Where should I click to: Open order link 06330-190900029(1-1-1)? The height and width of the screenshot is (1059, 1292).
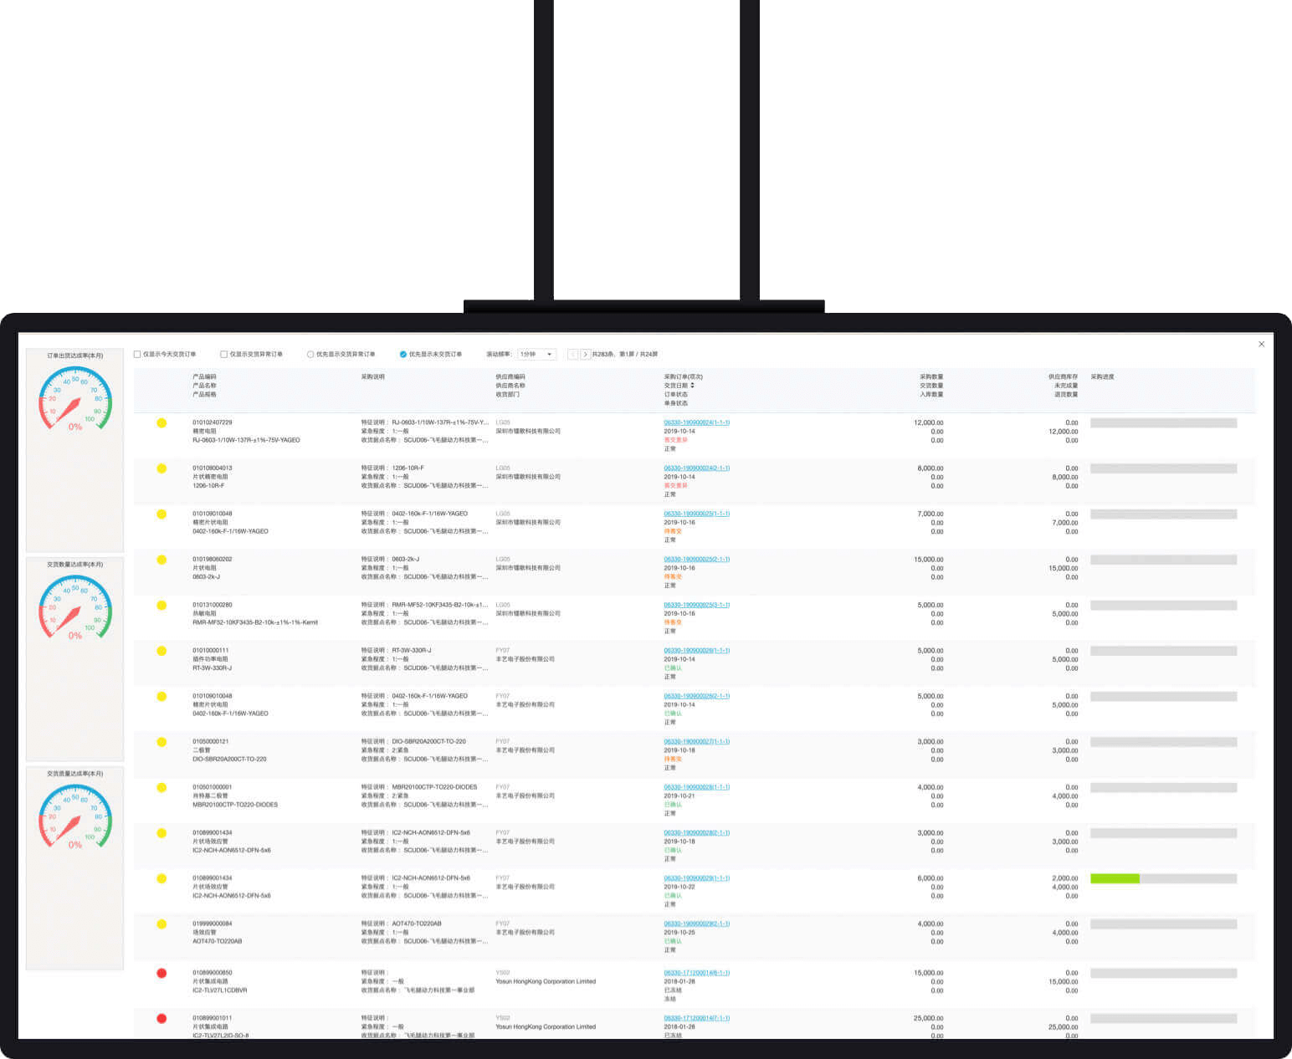pos(696,878)
